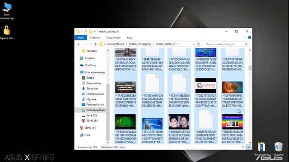Image resolution: width=289 pixels, height=162 pixels.
Task: Select Dropbox in navigation pane
Action: pyautogui.click(x=88, y=58)
